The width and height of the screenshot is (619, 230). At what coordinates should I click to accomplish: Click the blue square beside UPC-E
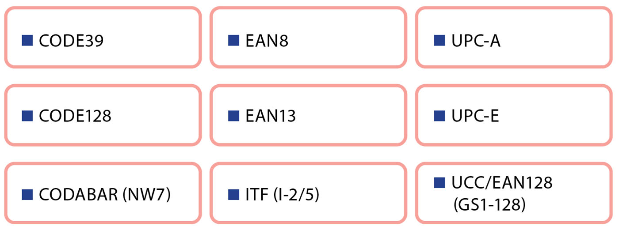[x=439, y=116]
